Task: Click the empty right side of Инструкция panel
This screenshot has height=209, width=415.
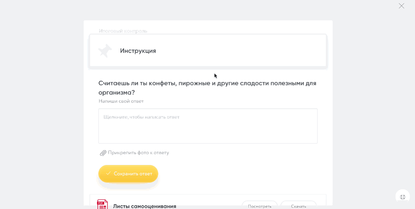Action: [259, 51]
